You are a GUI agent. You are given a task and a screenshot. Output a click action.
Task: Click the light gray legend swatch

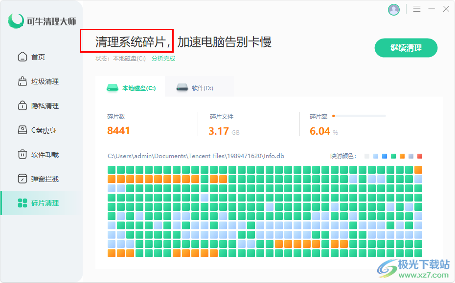pos(367,156)
